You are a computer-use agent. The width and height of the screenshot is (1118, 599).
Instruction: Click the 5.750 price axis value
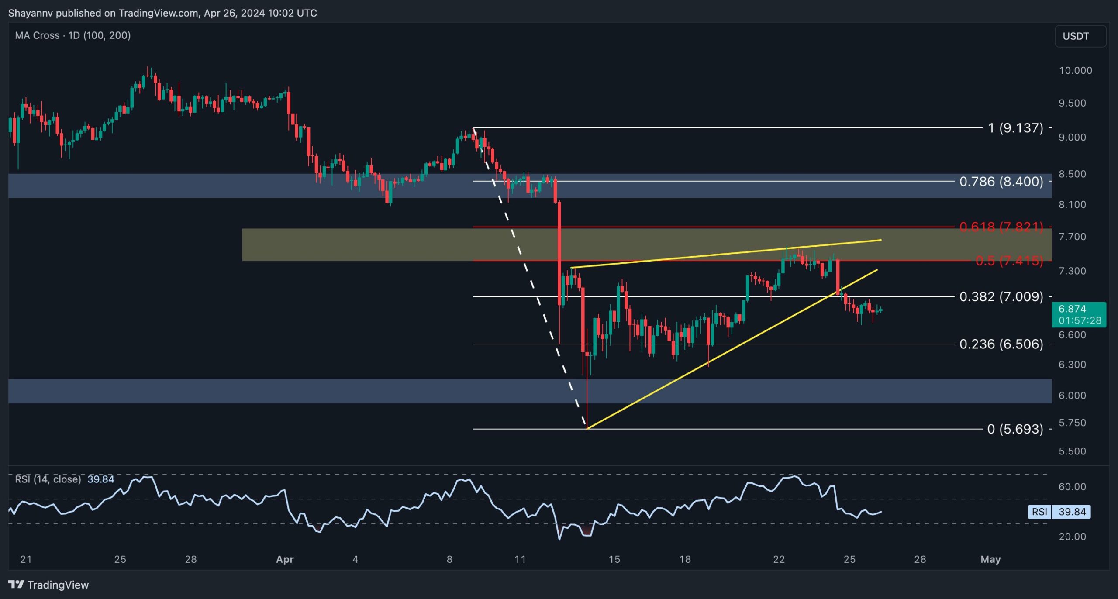pyautogui.click(x=1072, y=423)
